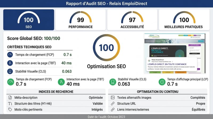Click the Optimisation SEO caption under the gauge
Image resolution: width=213 pixels, height=119 pixels.
point(106,67)
